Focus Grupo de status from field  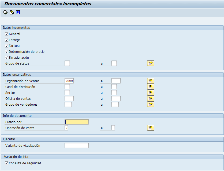tap(67, 63)
